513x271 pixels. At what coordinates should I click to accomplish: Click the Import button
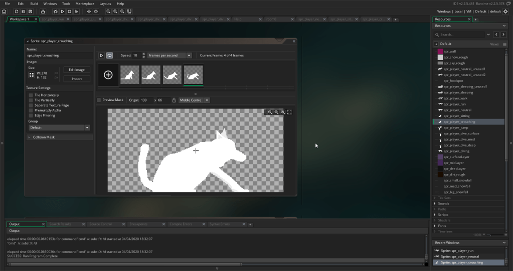77,78
